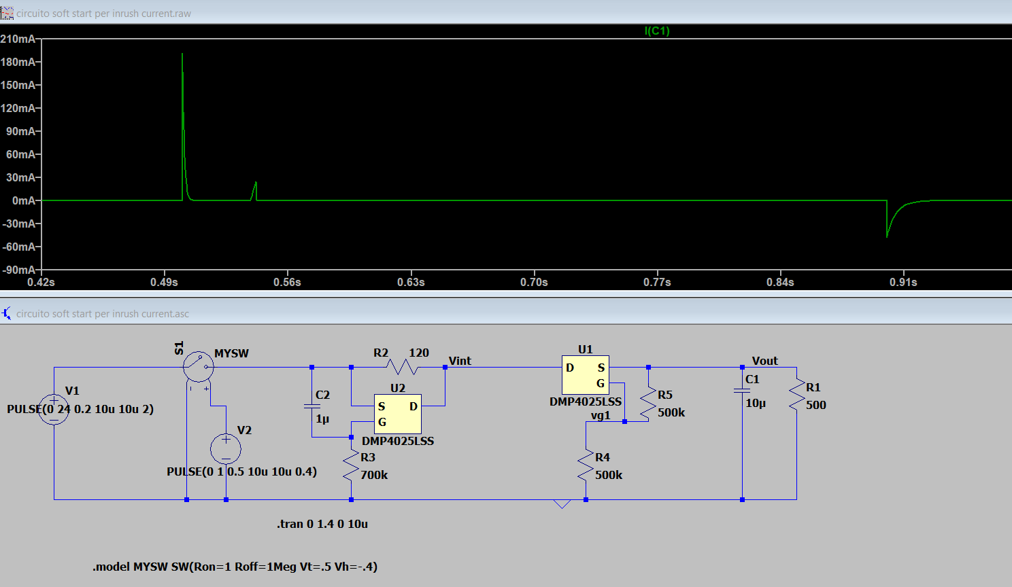Click the LTspice schematic icon in .asc title bar
The height and width of the screenshot is (587, 1012).
click(7, 313)
